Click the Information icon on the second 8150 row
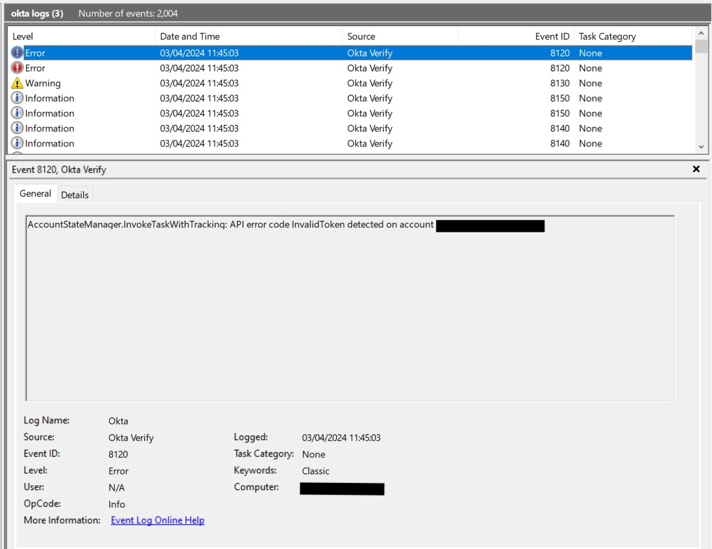 18,113
